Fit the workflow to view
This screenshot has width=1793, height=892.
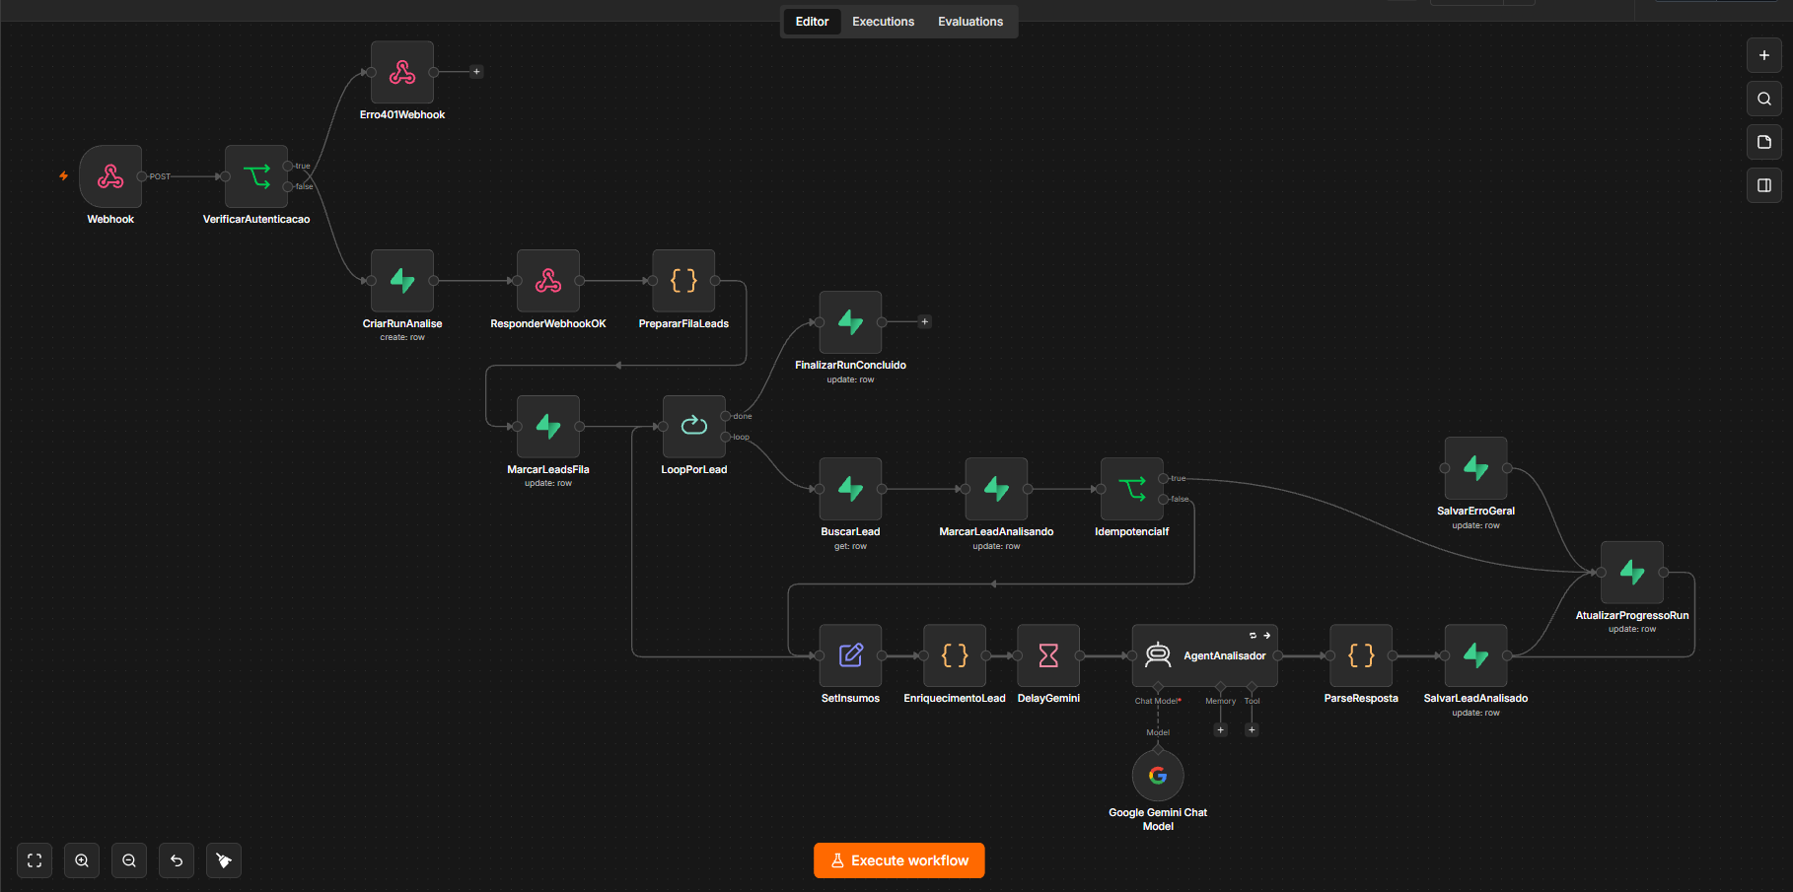pyautogui.click(x=35, y=860)
